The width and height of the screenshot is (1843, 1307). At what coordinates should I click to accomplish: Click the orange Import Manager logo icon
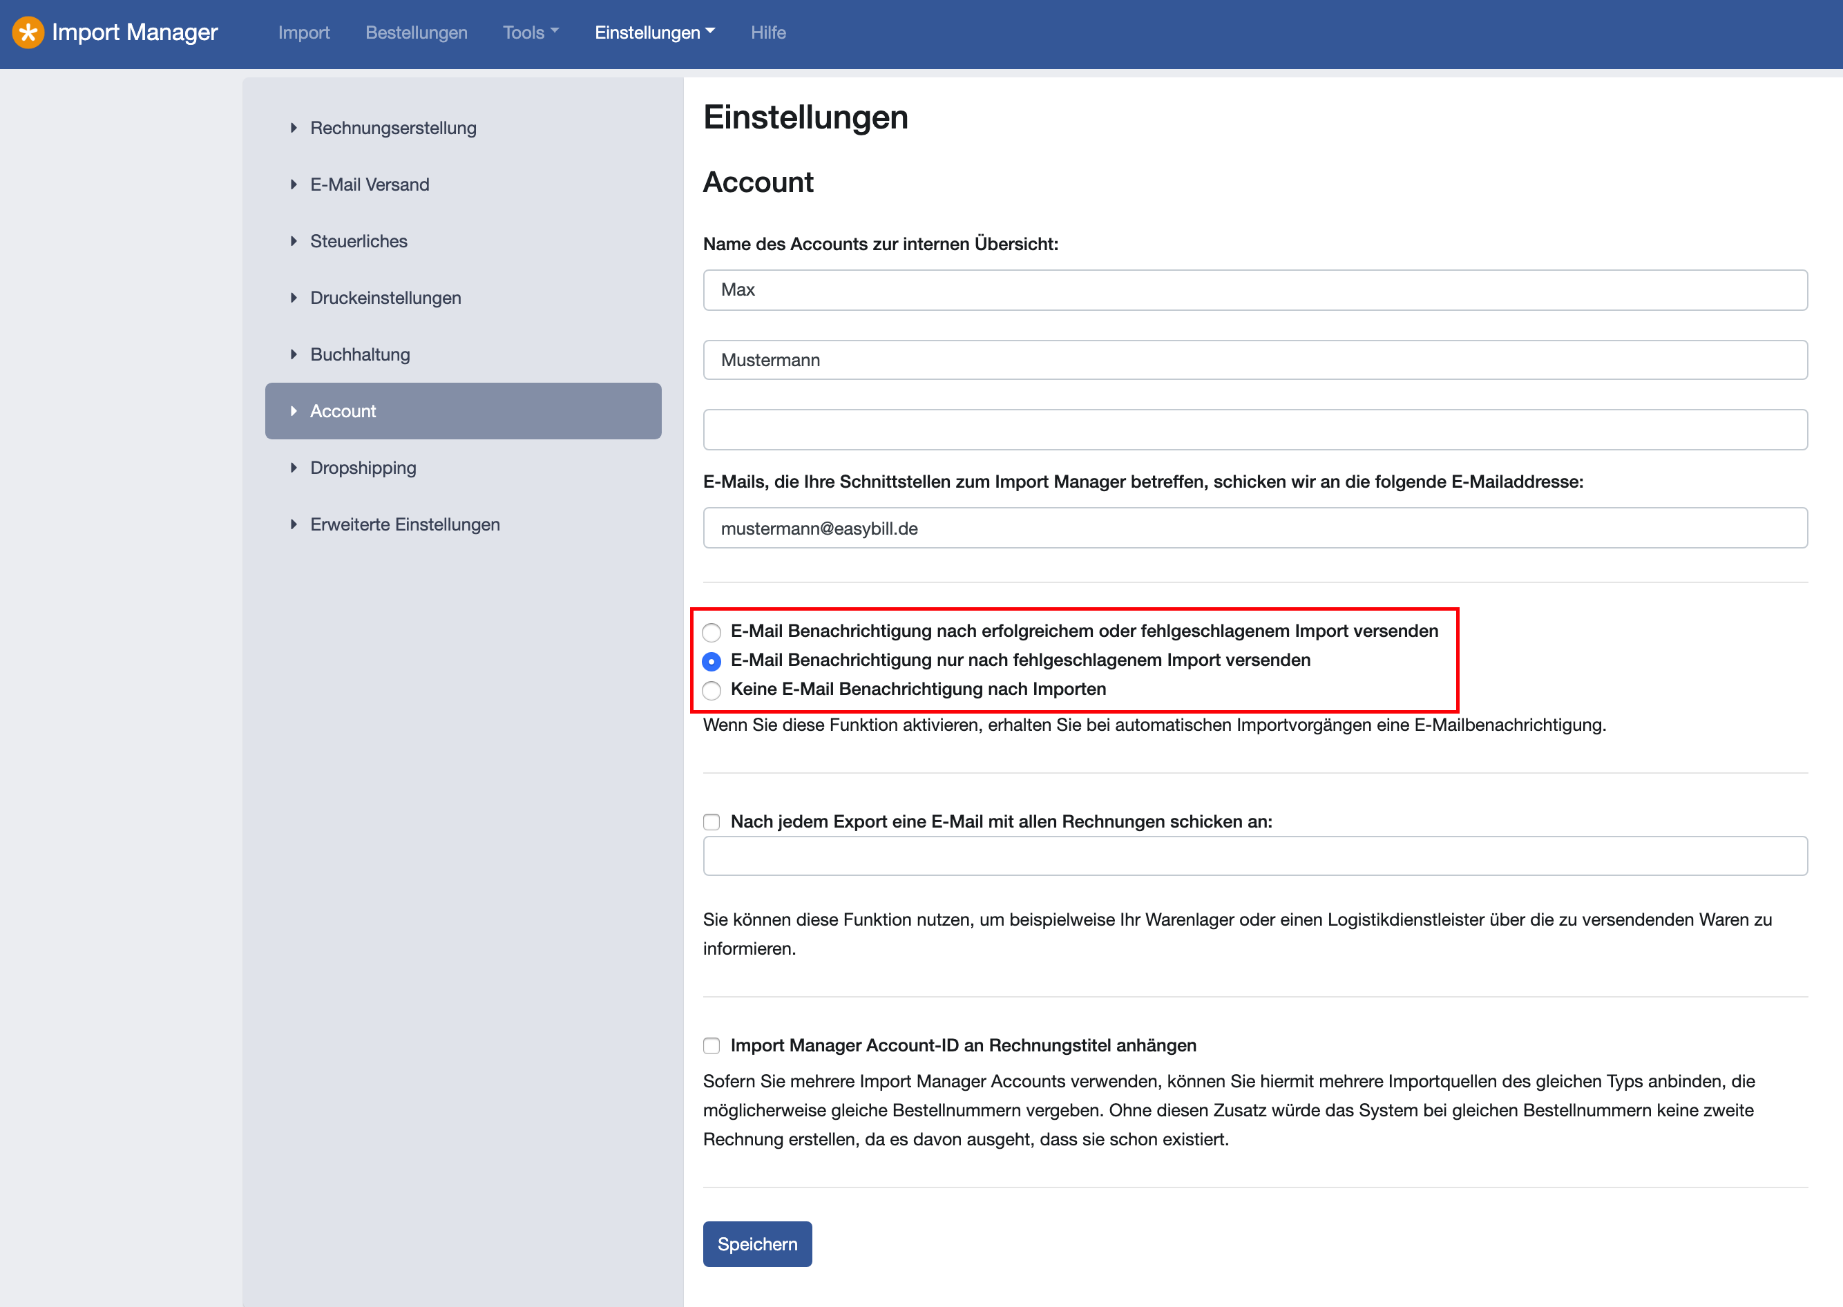point(28,33)
